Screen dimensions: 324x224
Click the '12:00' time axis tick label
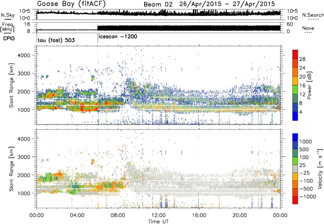pos(158,216)
